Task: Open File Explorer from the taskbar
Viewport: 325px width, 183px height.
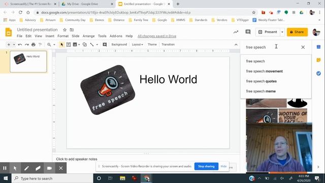Action: click(122, 178)
